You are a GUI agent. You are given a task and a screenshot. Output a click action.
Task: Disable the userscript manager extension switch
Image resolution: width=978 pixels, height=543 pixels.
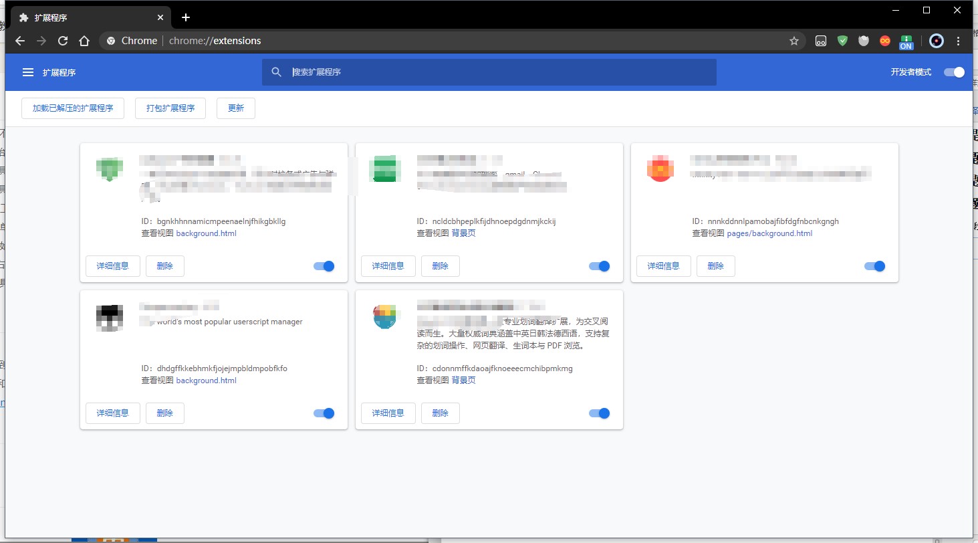(x=324, y=413)
